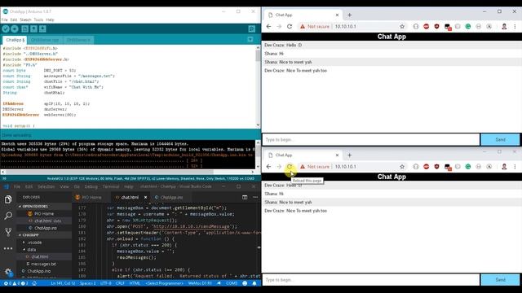
Task: Click message input field in upper chat window
Action: click(371, 139)
